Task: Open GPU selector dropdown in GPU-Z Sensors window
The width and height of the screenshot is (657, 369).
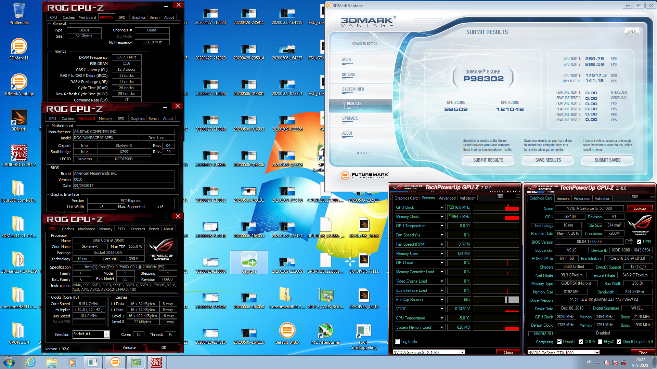Action: 462,352
